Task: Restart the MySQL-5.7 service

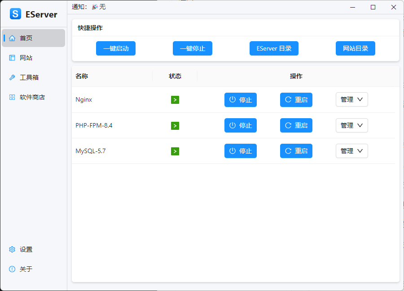Action: (x=296, y=151)
